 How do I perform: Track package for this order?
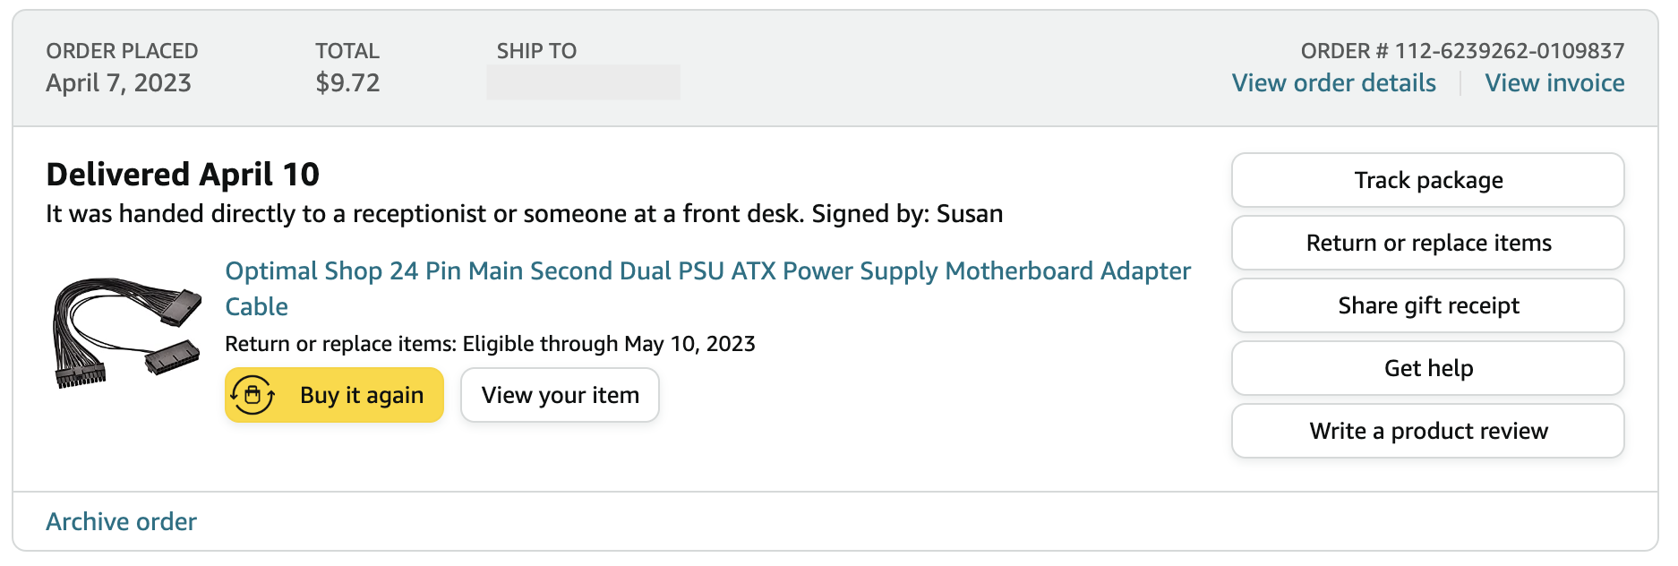click(x=1427, y=180)
